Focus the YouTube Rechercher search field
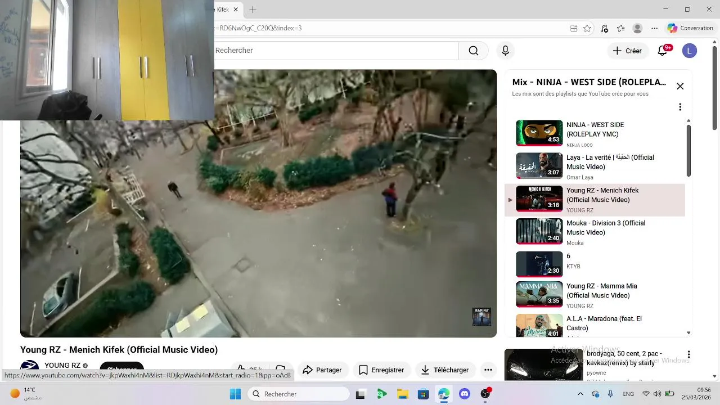Screen dimensions: 720x405 pyautogui.click(x=336, y=51)
